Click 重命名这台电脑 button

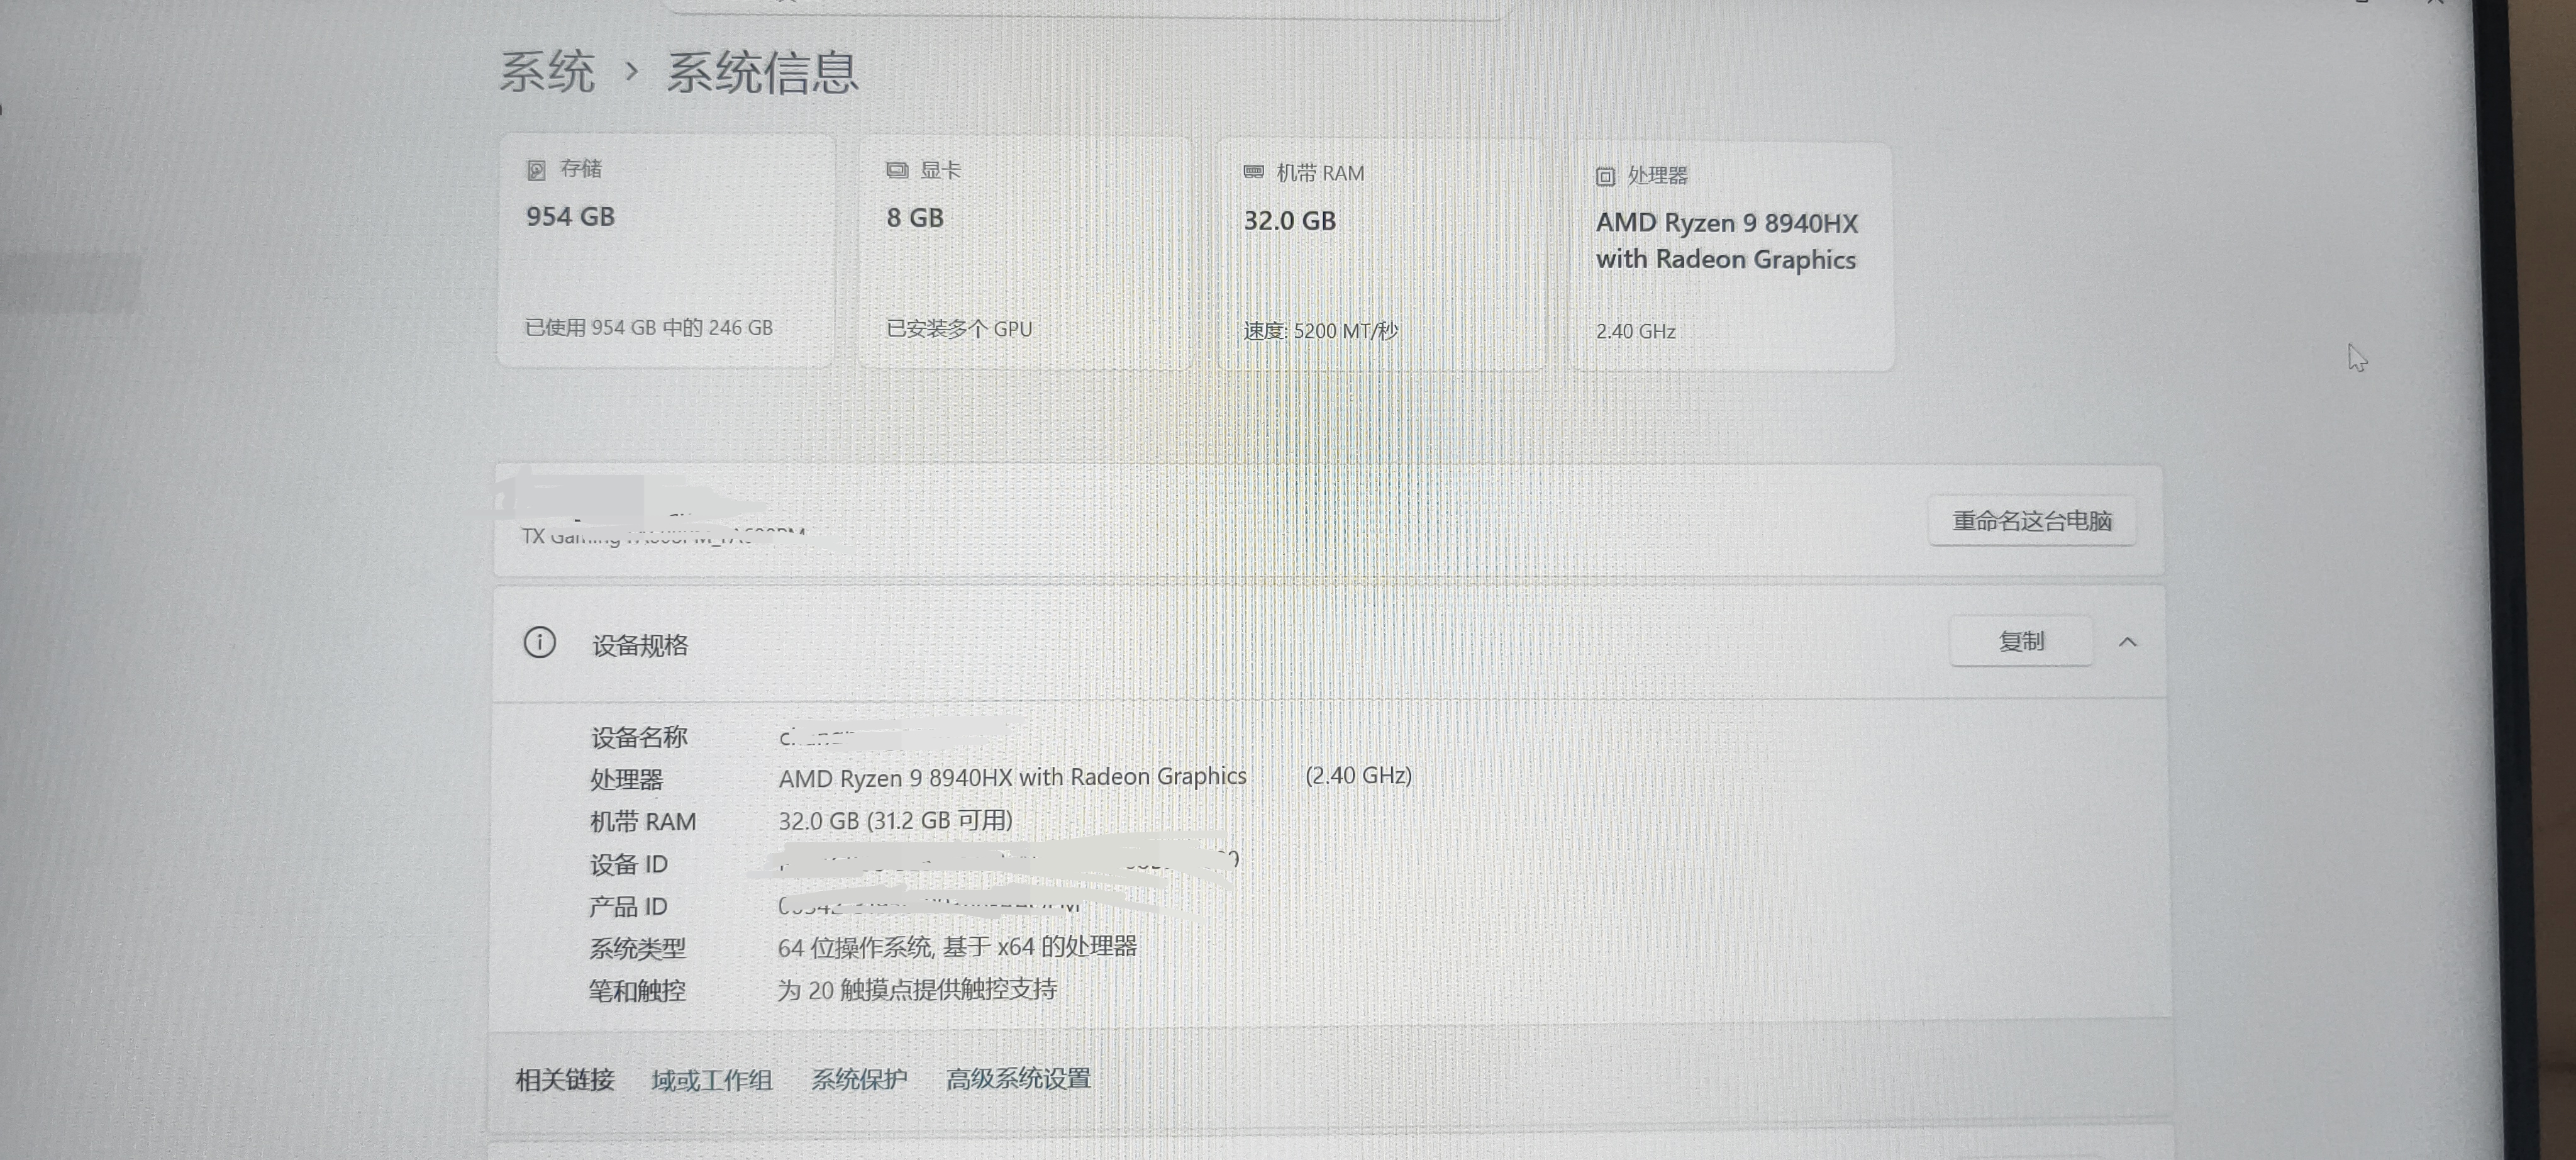[2031, 521]
